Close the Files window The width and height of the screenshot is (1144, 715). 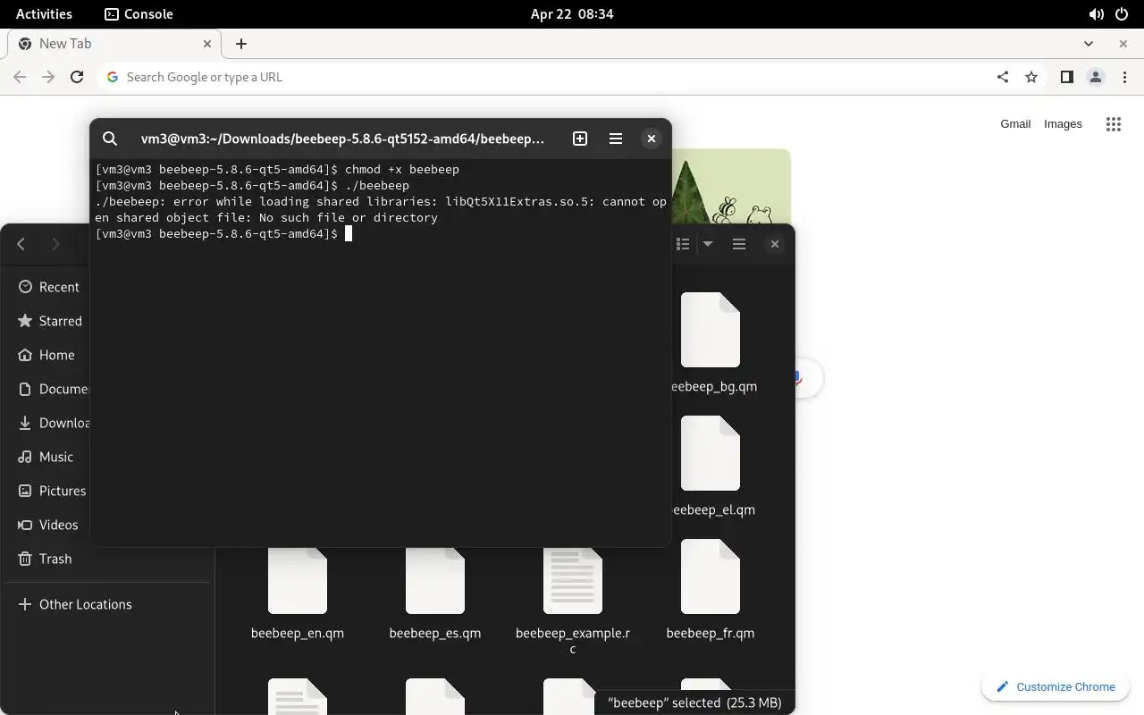pyautogui.click(x=775, y=244)
